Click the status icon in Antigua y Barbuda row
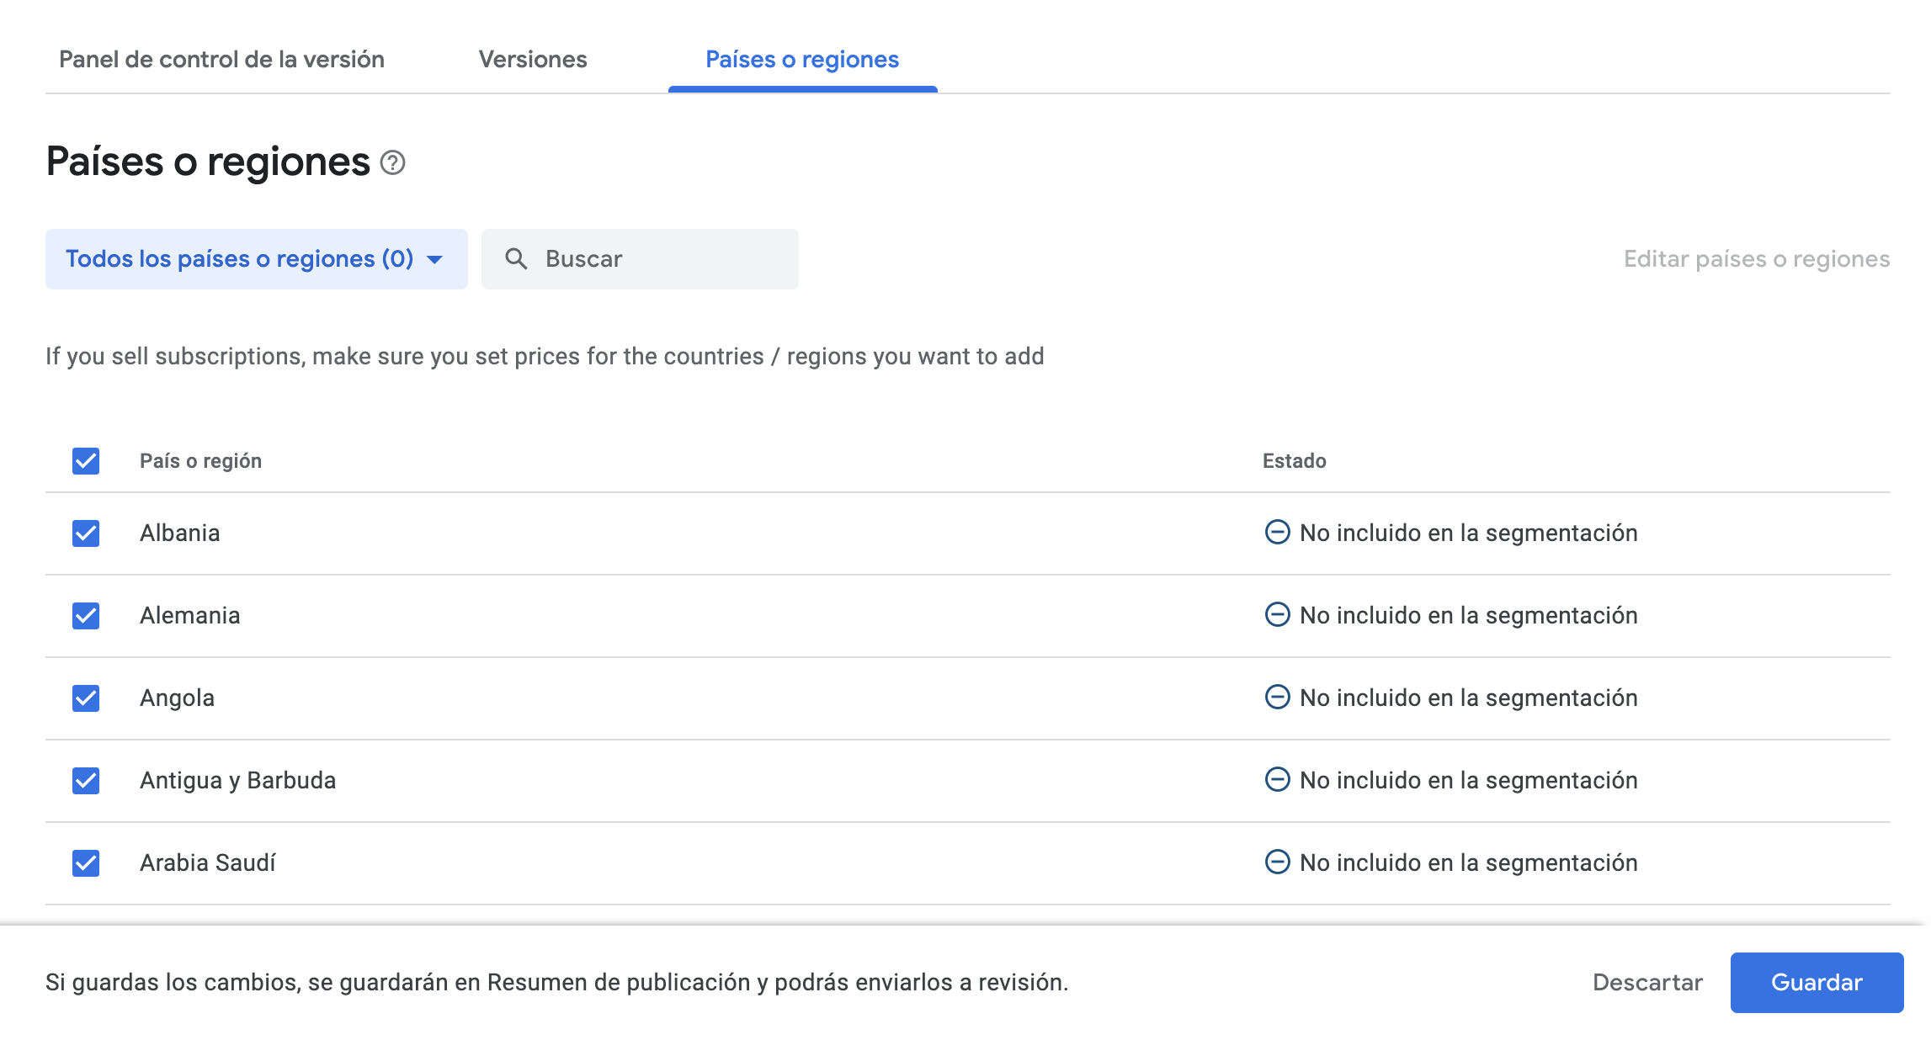 coord(1277,779)
